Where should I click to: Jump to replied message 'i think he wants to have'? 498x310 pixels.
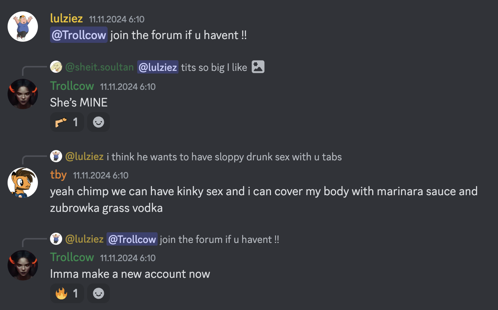click(224, 157)
